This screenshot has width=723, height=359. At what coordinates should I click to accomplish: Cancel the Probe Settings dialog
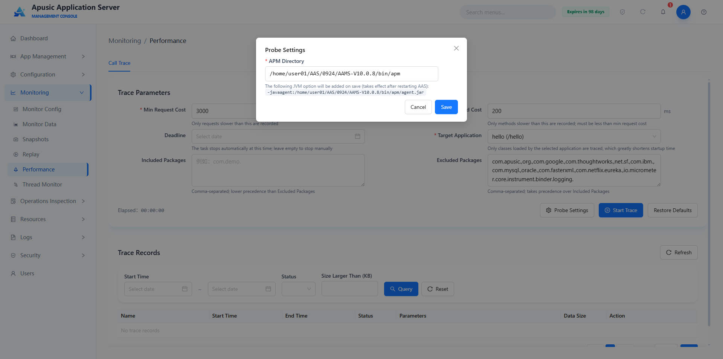pos(418,107)
